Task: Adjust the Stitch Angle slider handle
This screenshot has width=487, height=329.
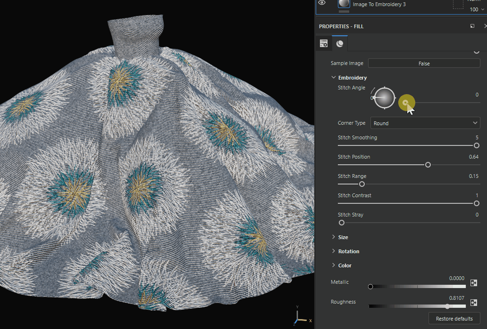Action: 405,103
